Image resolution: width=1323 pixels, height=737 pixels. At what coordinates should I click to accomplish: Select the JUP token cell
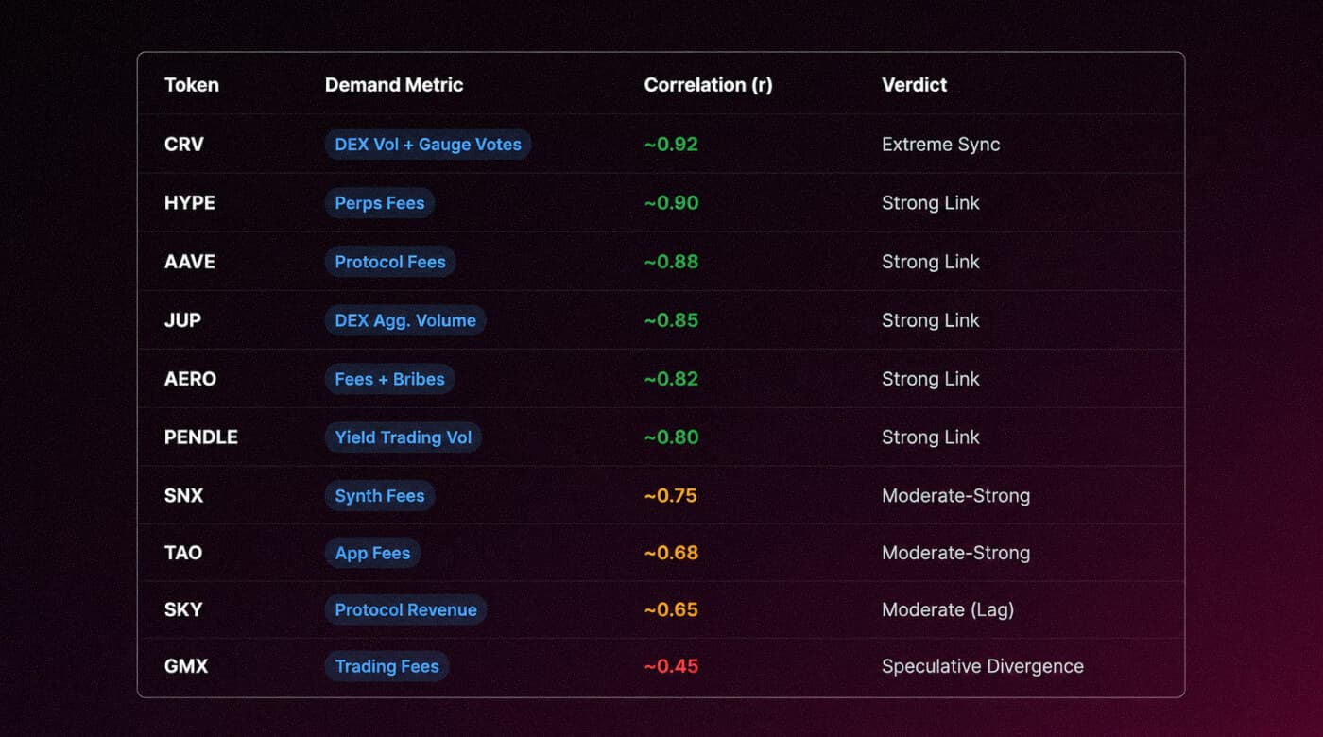click(182, 320)
